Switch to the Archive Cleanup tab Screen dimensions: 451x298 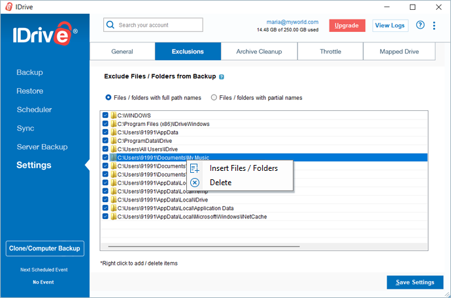259,52
